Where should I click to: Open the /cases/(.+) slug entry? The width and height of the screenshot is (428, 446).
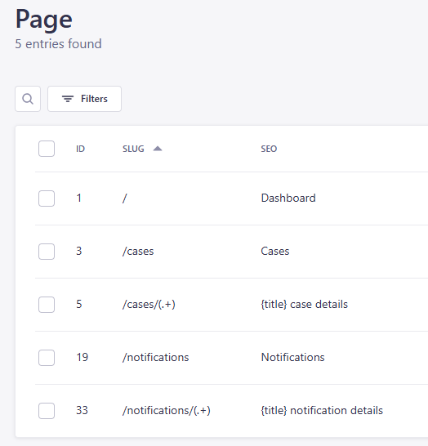click(x=149, y=305)
